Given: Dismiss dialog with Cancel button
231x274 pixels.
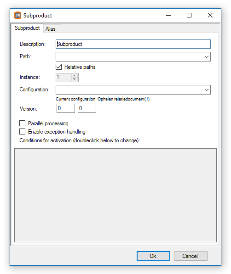Looking at the screenshot, I should (191, 256).
